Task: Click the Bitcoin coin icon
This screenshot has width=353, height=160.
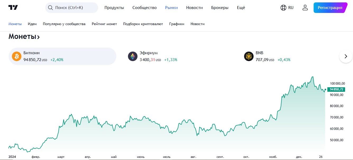Action: [x=17, y=56]
